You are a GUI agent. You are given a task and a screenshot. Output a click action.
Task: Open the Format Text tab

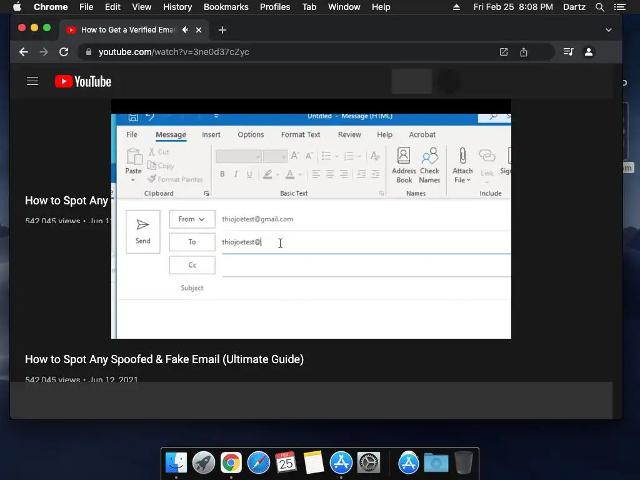point(301,135)
